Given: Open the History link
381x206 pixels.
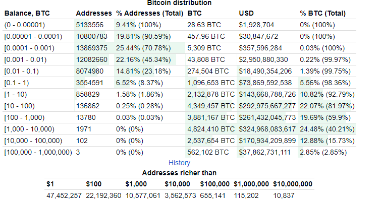Looking at the screenshot, I should 180,163.
